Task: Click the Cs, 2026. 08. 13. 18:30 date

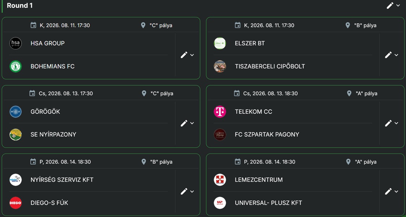Action: 270,94
